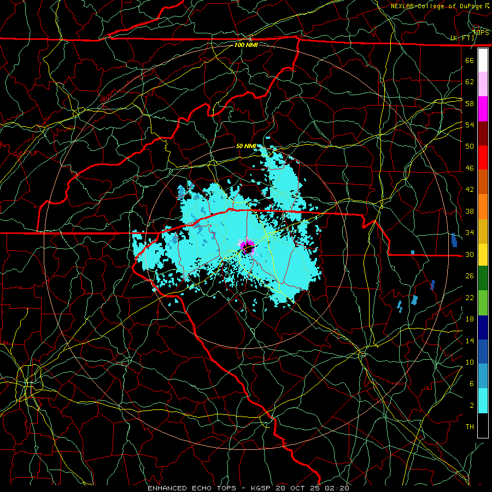Click the legend value 2 label
The width and height of the screenshot is (492, 492).
[472, 406]
